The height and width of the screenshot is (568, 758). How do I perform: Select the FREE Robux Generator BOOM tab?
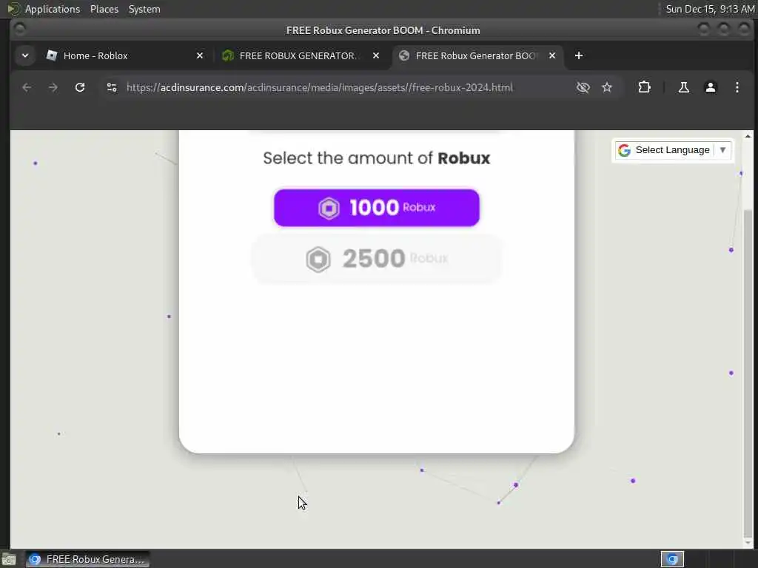click(477, 55)
